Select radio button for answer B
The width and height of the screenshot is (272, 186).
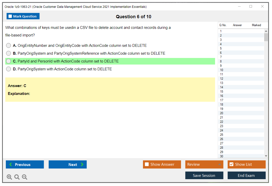coord(8,53)
